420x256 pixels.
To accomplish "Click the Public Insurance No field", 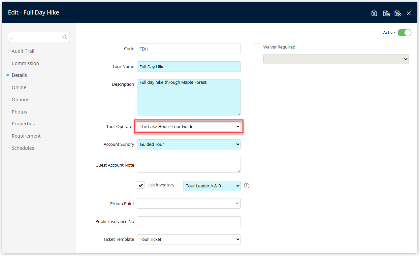I will coord(189,222).
